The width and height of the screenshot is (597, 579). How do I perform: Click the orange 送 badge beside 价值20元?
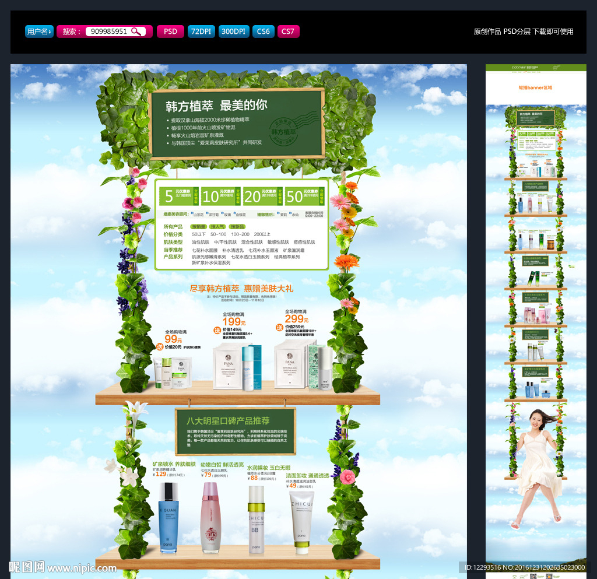(x=160, y=346)
